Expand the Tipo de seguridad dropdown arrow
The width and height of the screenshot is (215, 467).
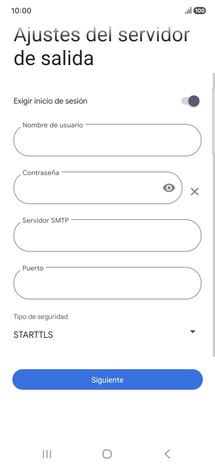click(x=193, y=331)
